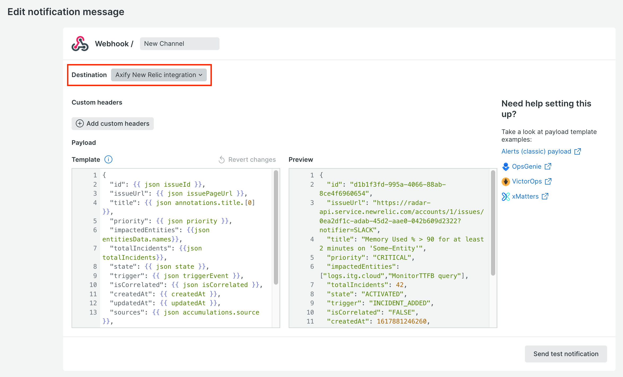The height and width of the screenshot is (377, 623).
Task: Open the Destination dropdown
Action: click(x=159, y=75)
